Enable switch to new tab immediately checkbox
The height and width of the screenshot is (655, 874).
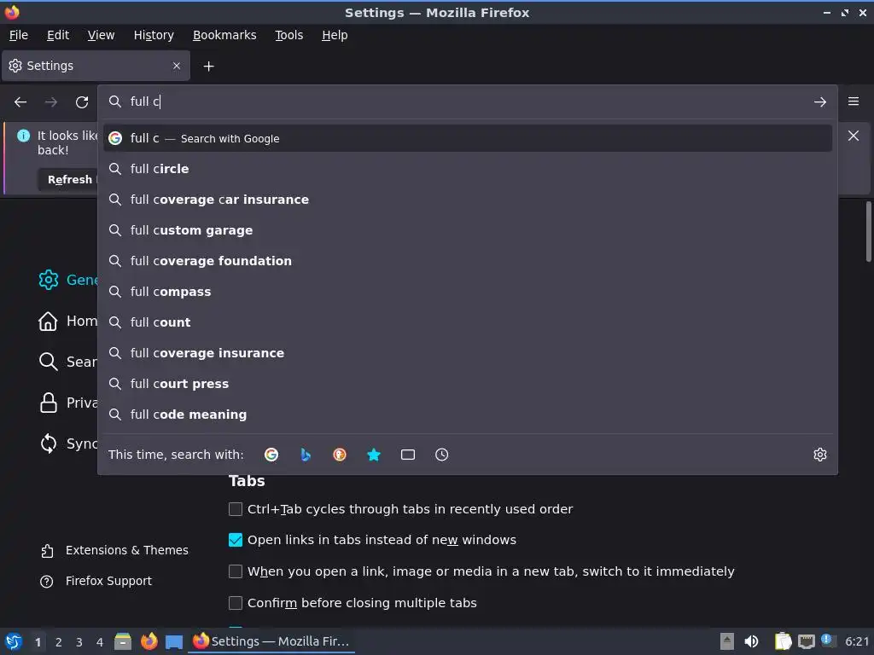(236, 571)
